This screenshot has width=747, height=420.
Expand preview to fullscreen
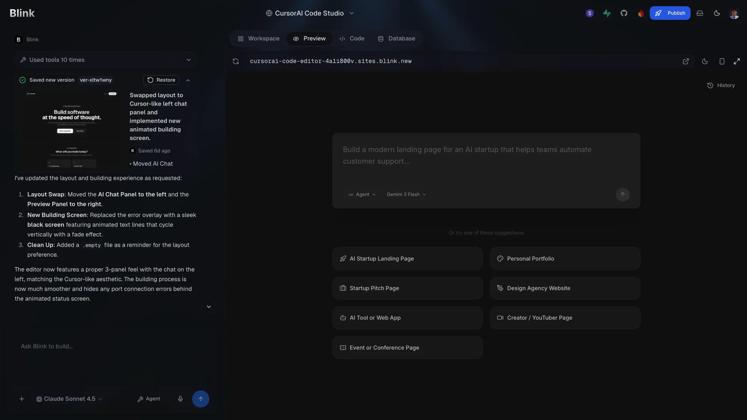pyautogui.click(x=737, y=61)
